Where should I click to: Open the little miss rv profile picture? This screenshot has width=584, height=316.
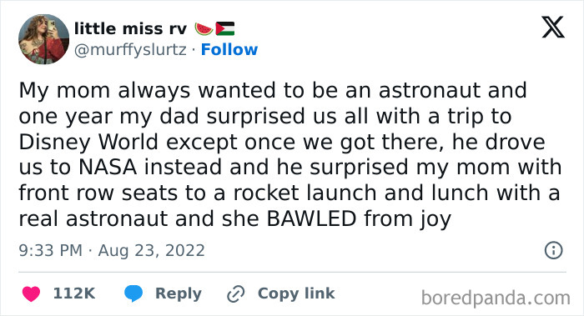tap(44, 39)
